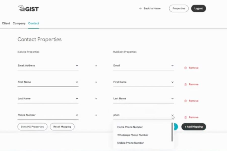Click the arrow icon in Last Name row
This screenshot has height=151, width=227.
click(96, 99)
